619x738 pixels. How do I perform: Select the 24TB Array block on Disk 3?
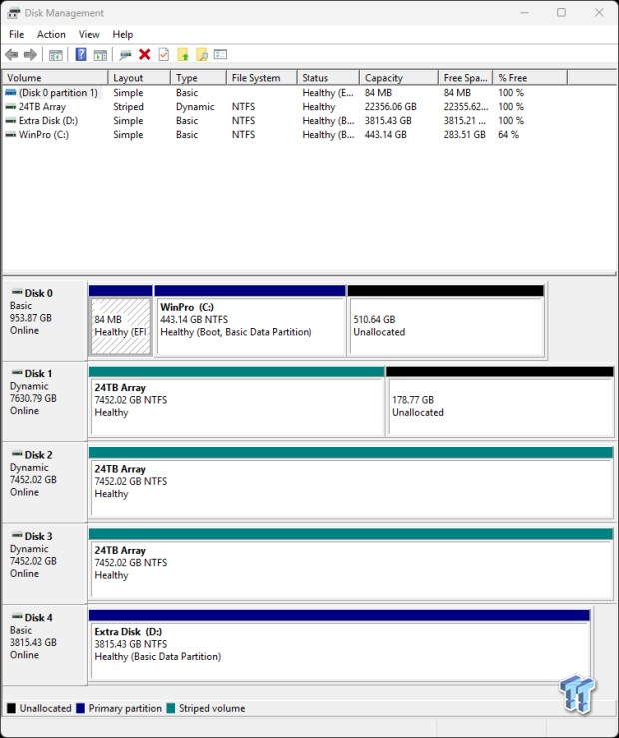coord(350,564)
